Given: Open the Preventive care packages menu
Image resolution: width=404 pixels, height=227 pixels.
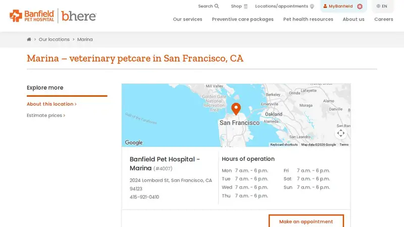Looking at the screenshot, I should click(x=243, y=19).
